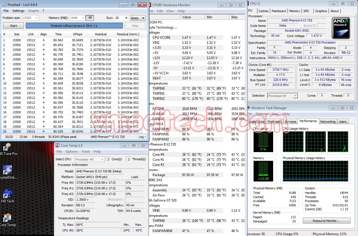Image resolution: width=358 pixels, height=236 pixels.
Task: Click the 30.8343 GFlops peak status text
Action: pyautogui.click(x=62, y=137)
